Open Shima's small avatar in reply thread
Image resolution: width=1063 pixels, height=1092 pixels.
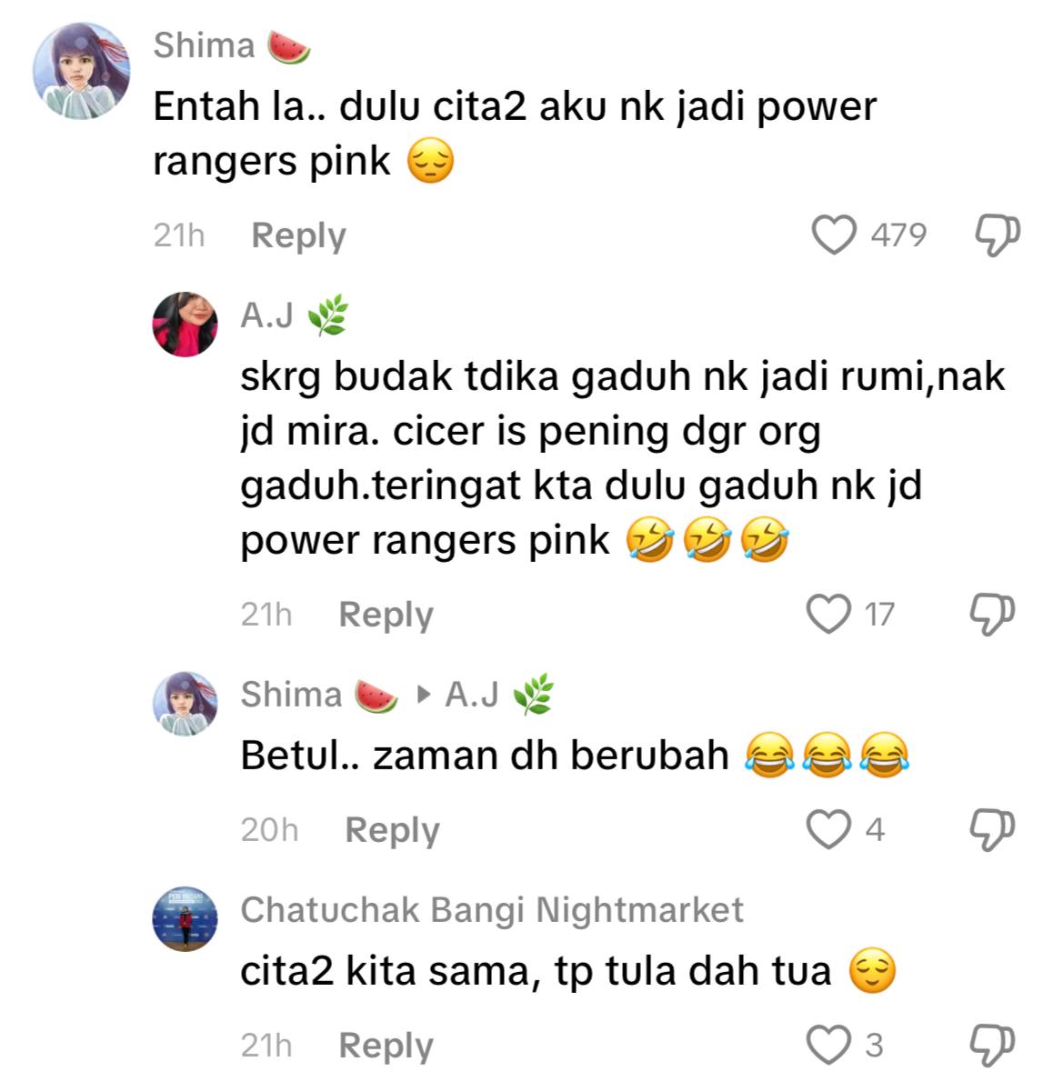186,704
